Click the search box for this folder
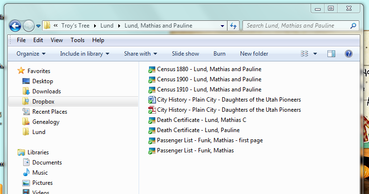The image size is (369, 194). [297, 26]
